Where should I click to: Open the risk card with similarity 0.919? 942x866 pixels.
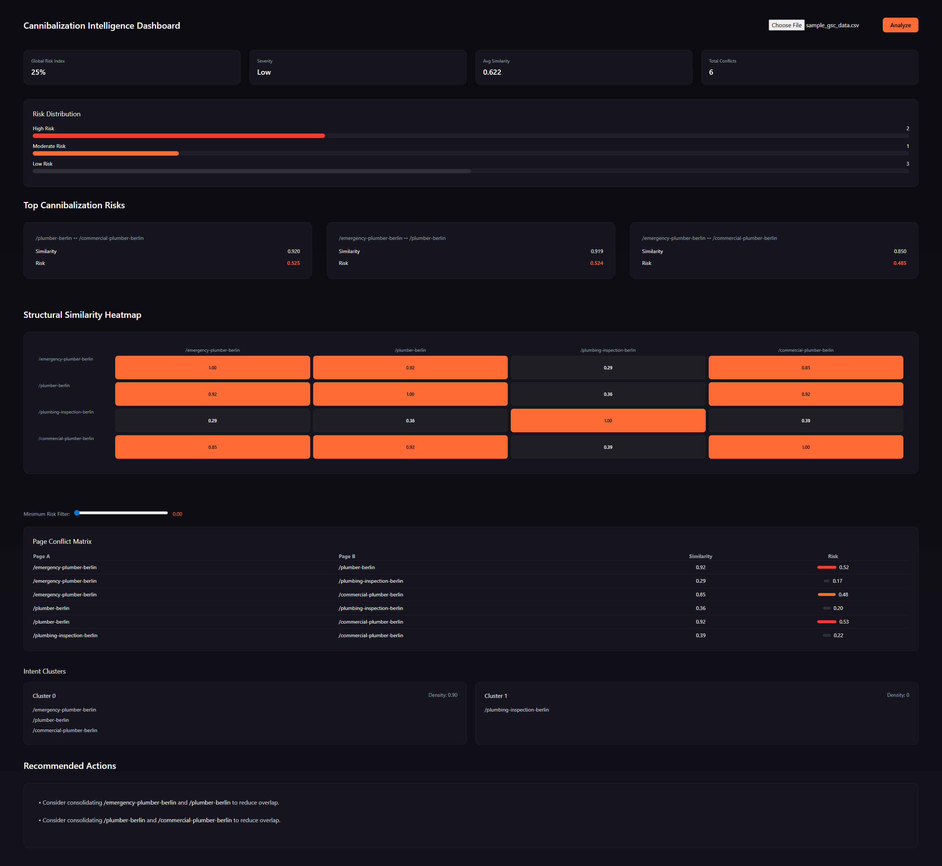coord(471,251)
